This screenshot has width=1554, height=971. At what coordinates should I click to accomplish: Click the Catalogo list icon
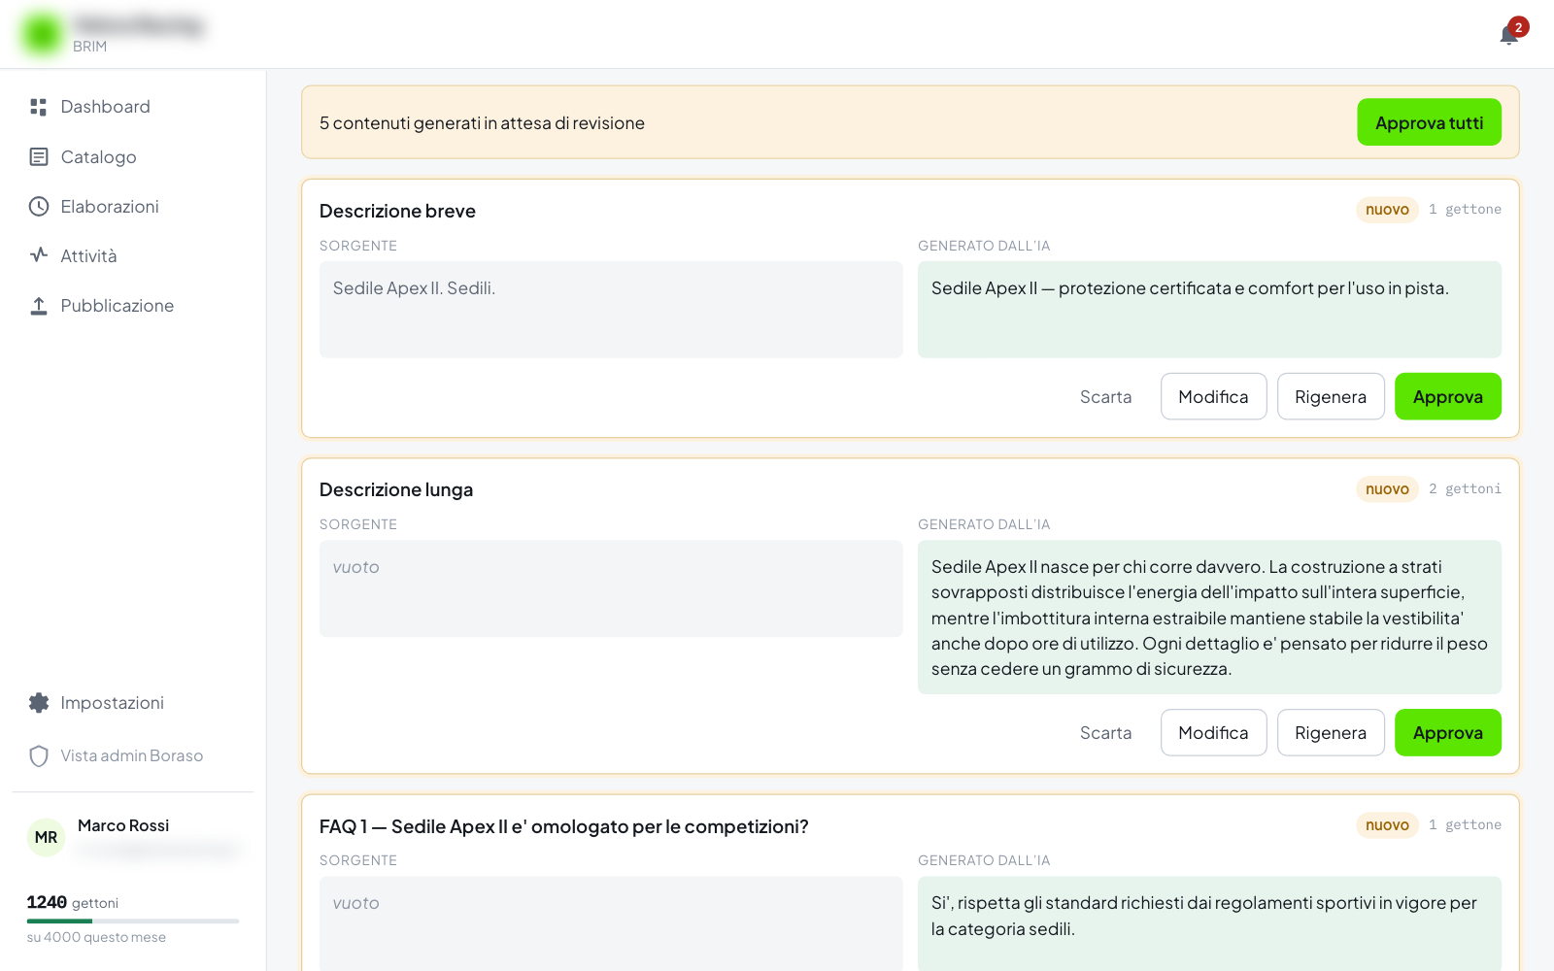pos(39,156)
